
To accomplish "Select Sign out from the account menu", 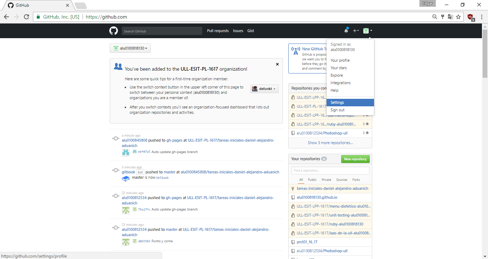I will (x=337, y=110).
